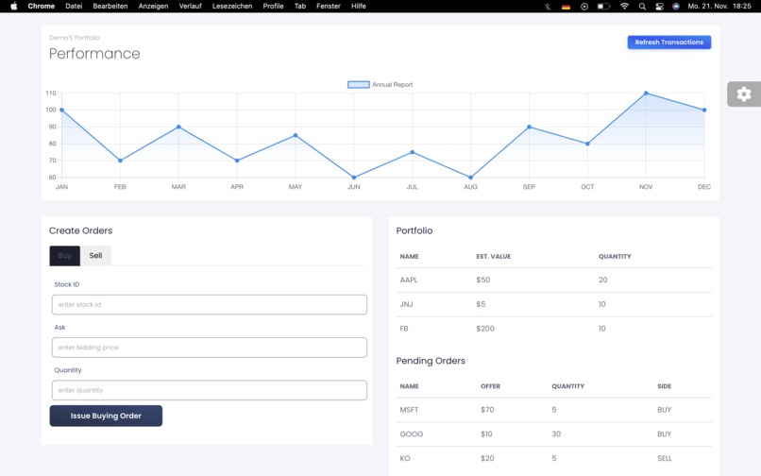Click the MAY data point at 85

296,135
